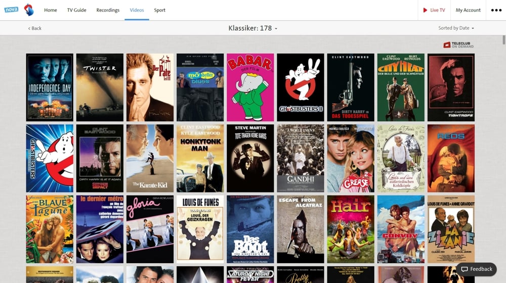Open the Independence Day movie poster

point(50,87)
